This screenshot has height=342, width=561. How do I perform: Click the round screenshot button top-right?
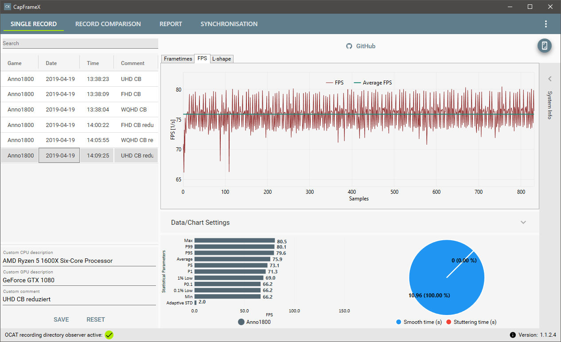coord(545,46)
